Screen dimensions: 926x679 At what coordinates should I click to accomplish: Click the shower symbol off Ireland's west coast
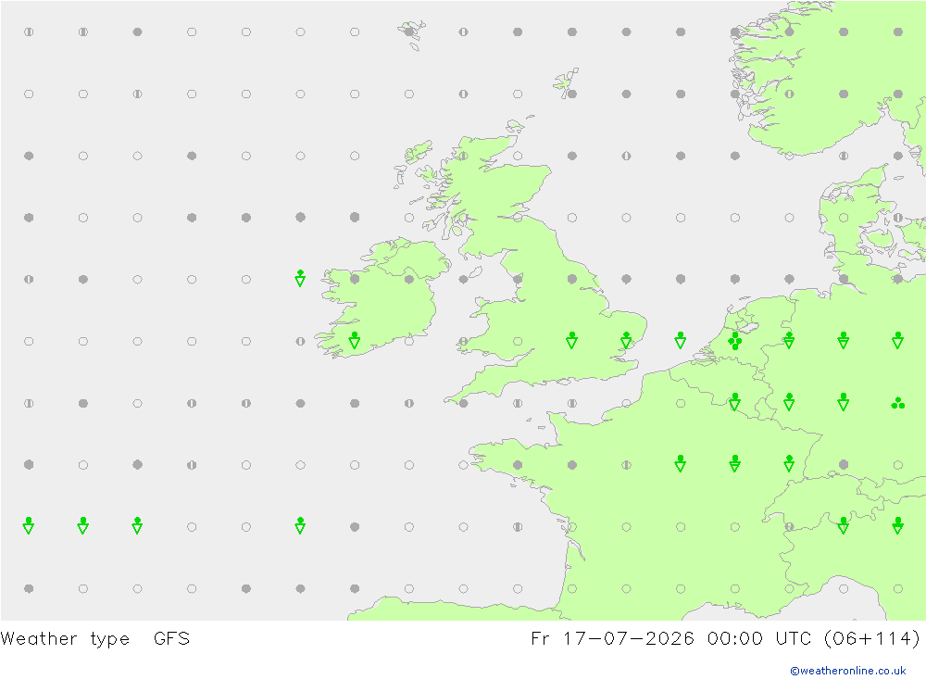click(300, 278)
